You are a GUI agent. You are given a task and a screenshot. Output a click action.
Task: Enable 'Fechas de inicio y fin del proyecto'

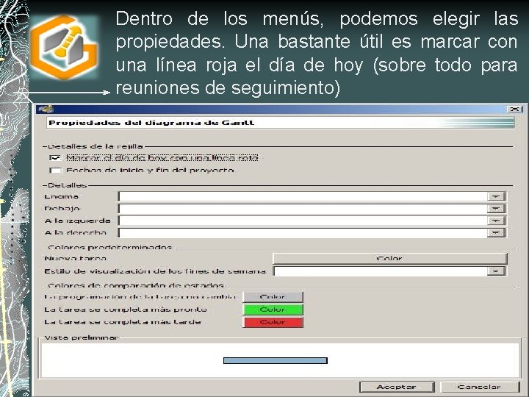[x=55, y=170]
